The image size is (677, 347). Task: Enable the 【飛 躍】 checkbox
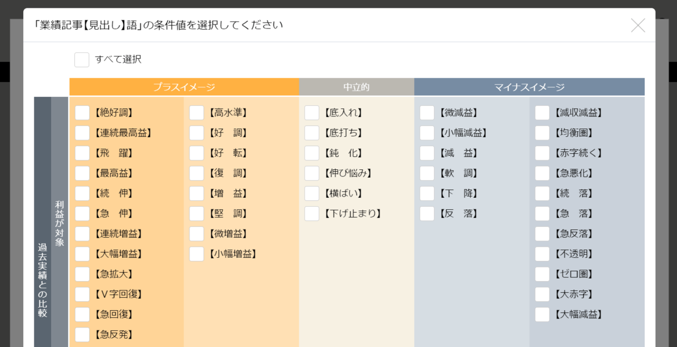[82, 153]
